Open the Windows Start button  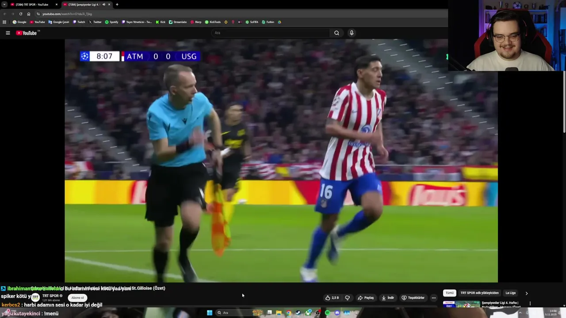coord(210,313)
